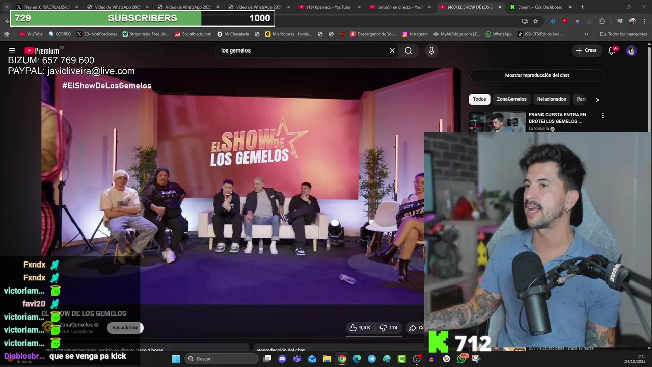652x367 pixels.
Task: Open the YouTube account avatar menu
Action: [631, 50]
